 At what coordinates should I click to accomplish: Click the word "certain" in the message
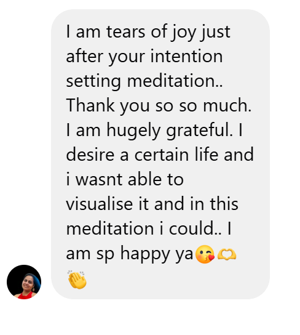pos(162,154)
